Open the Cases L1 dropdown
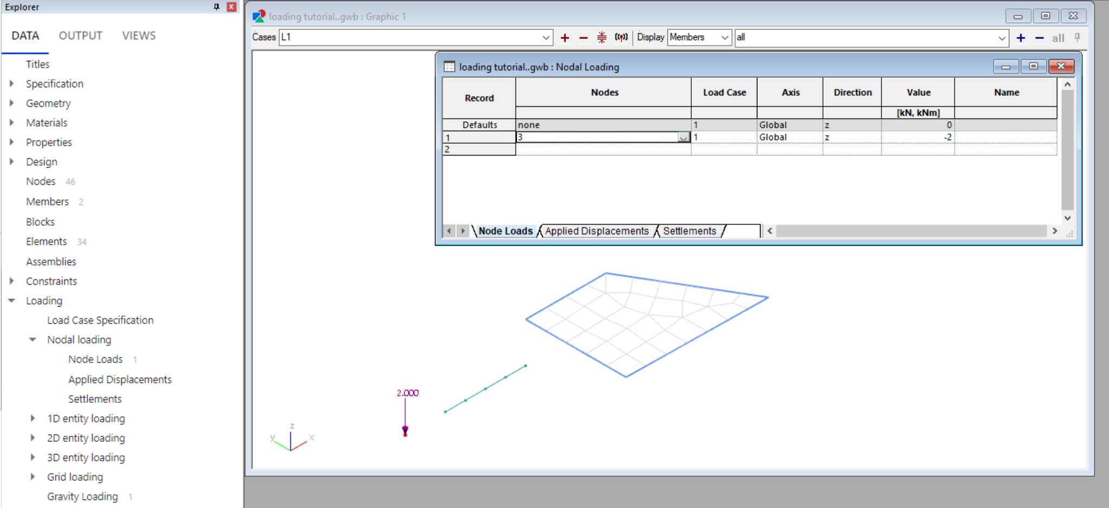Image resolution: width=1109 pixels, height=508 pixels. tap(546, 37)
